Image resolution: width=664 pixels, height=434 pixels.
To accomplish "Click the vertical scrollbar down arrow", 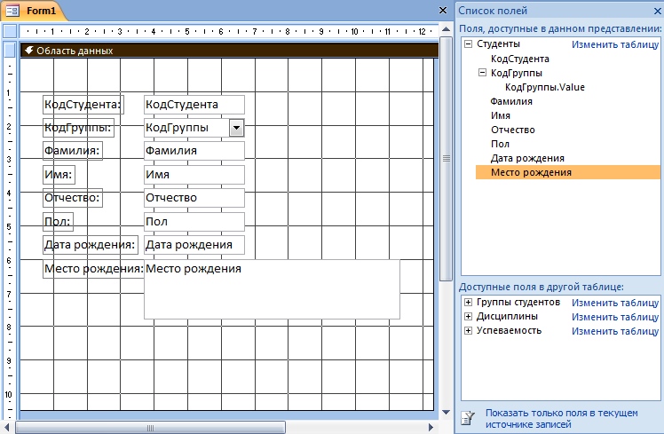I will (x=446, y=413).
